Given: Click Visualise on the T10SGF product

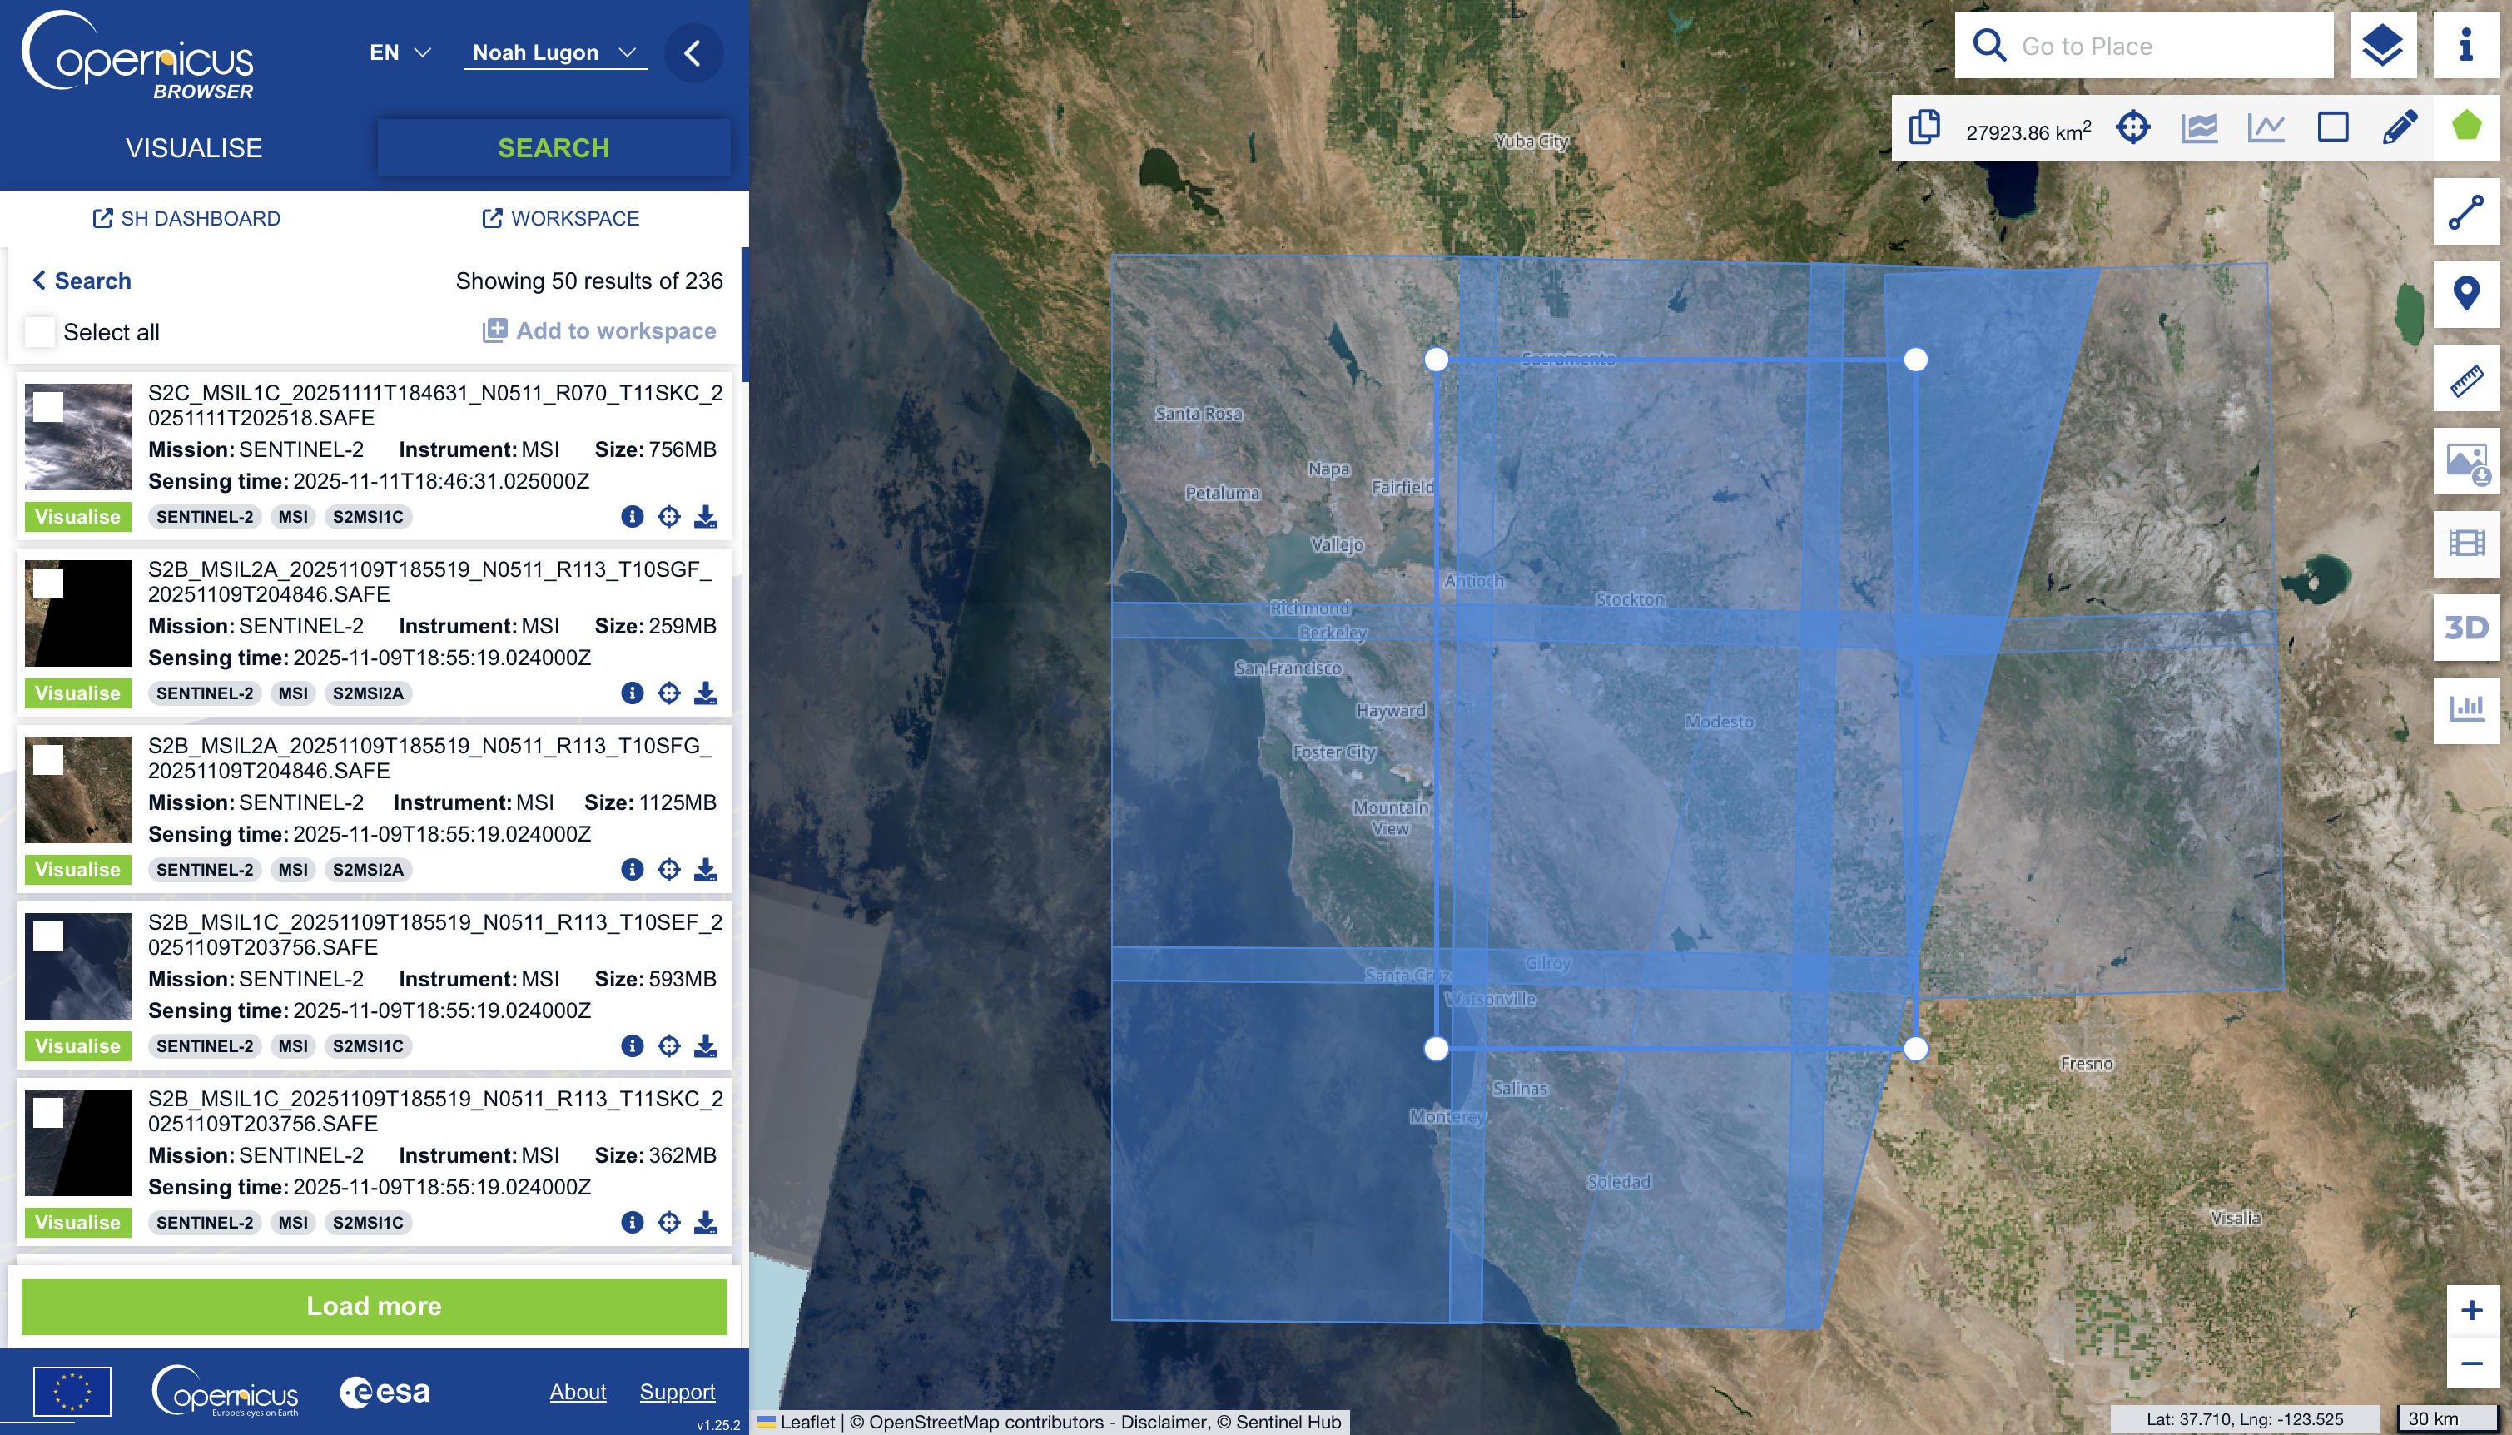Looking at the screenshot, I should (77, 693).
